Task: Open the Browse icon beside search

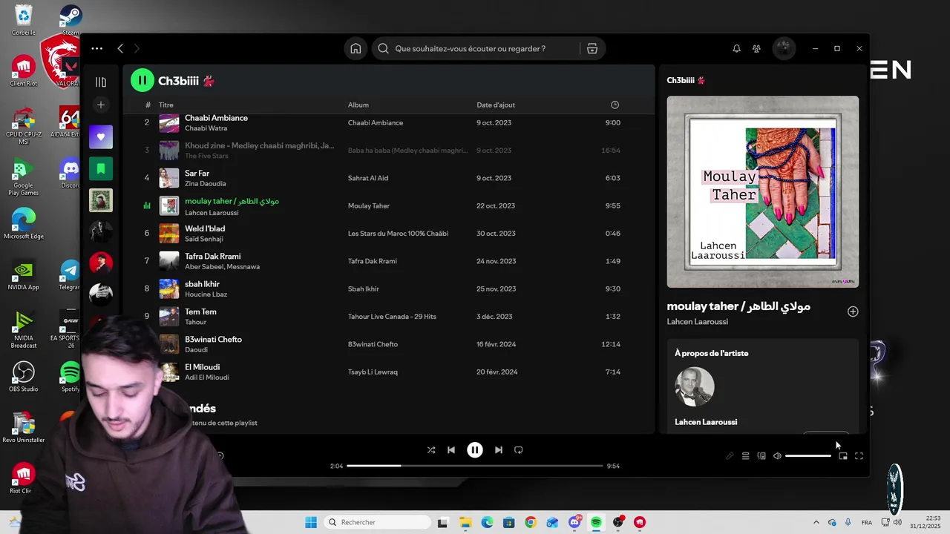Action: tap(592, 48)
